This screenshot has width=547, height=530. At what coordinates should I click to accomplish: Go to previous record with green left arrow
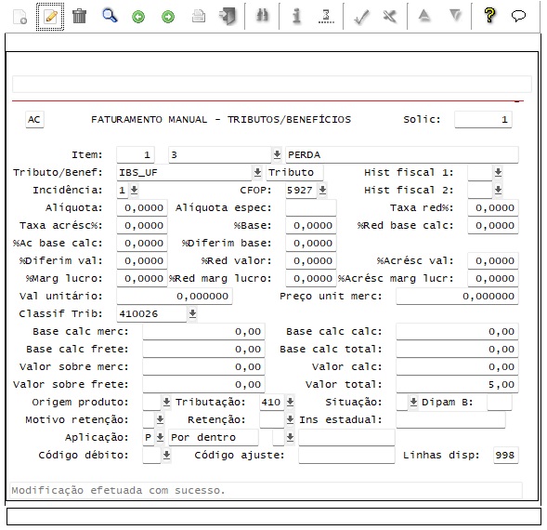[x=138, y=17]
